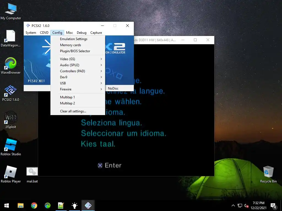
Task: Select the DataWagon desktop shortcut
Action: tap(11, 38)
